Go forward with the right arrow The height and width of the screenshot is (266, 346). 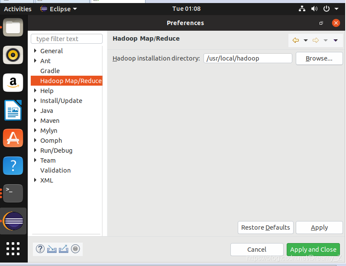click(x=316, y=40)
